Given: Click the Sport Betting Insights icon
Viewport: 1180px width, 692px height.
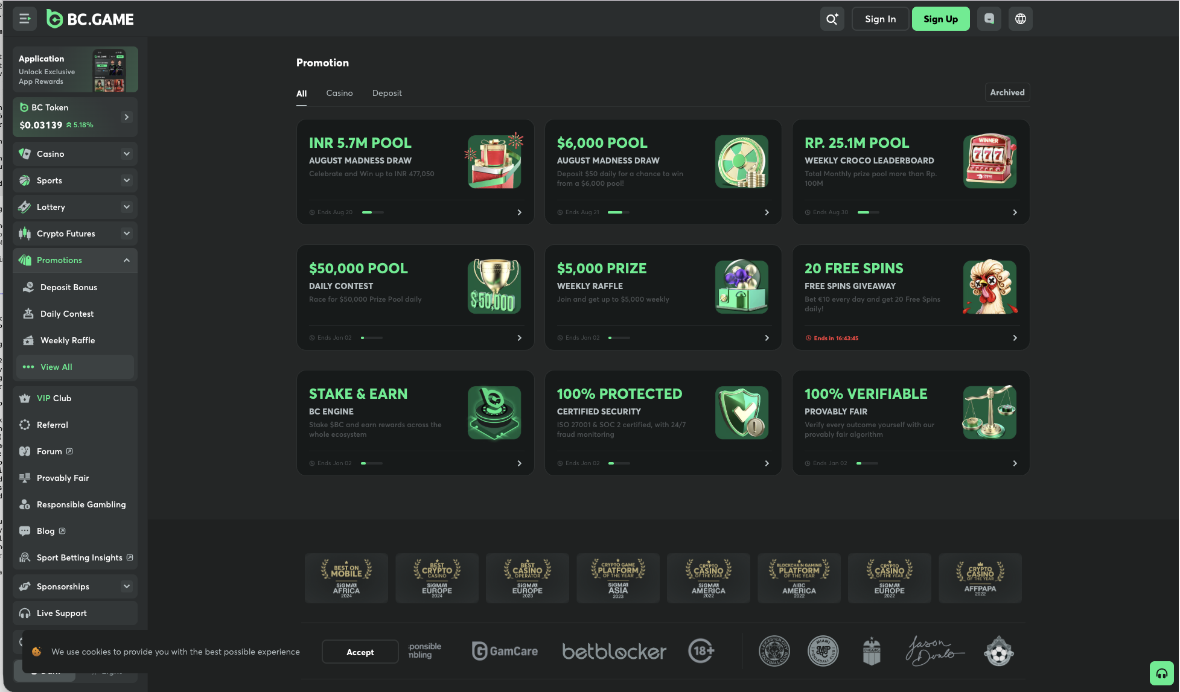Looking at the screenshot, I should point(25,557).
